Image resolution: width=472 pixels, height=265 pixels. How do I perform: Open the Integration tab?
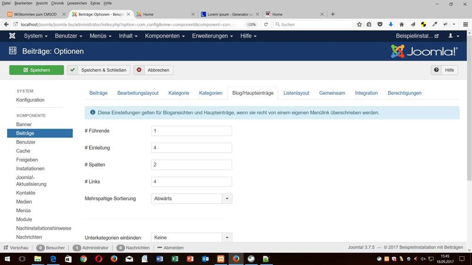[x=366, y=93]
